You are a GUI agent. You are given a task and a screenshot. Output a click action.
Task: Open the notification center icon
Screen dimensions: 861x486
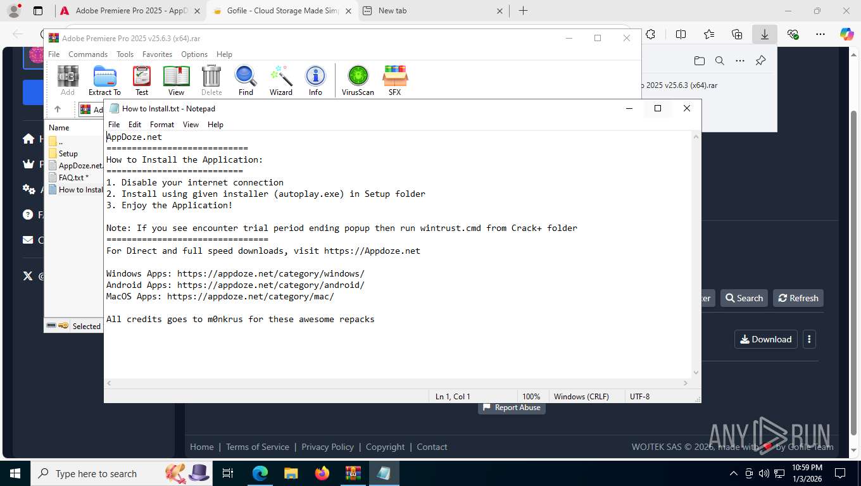(840, 473)
